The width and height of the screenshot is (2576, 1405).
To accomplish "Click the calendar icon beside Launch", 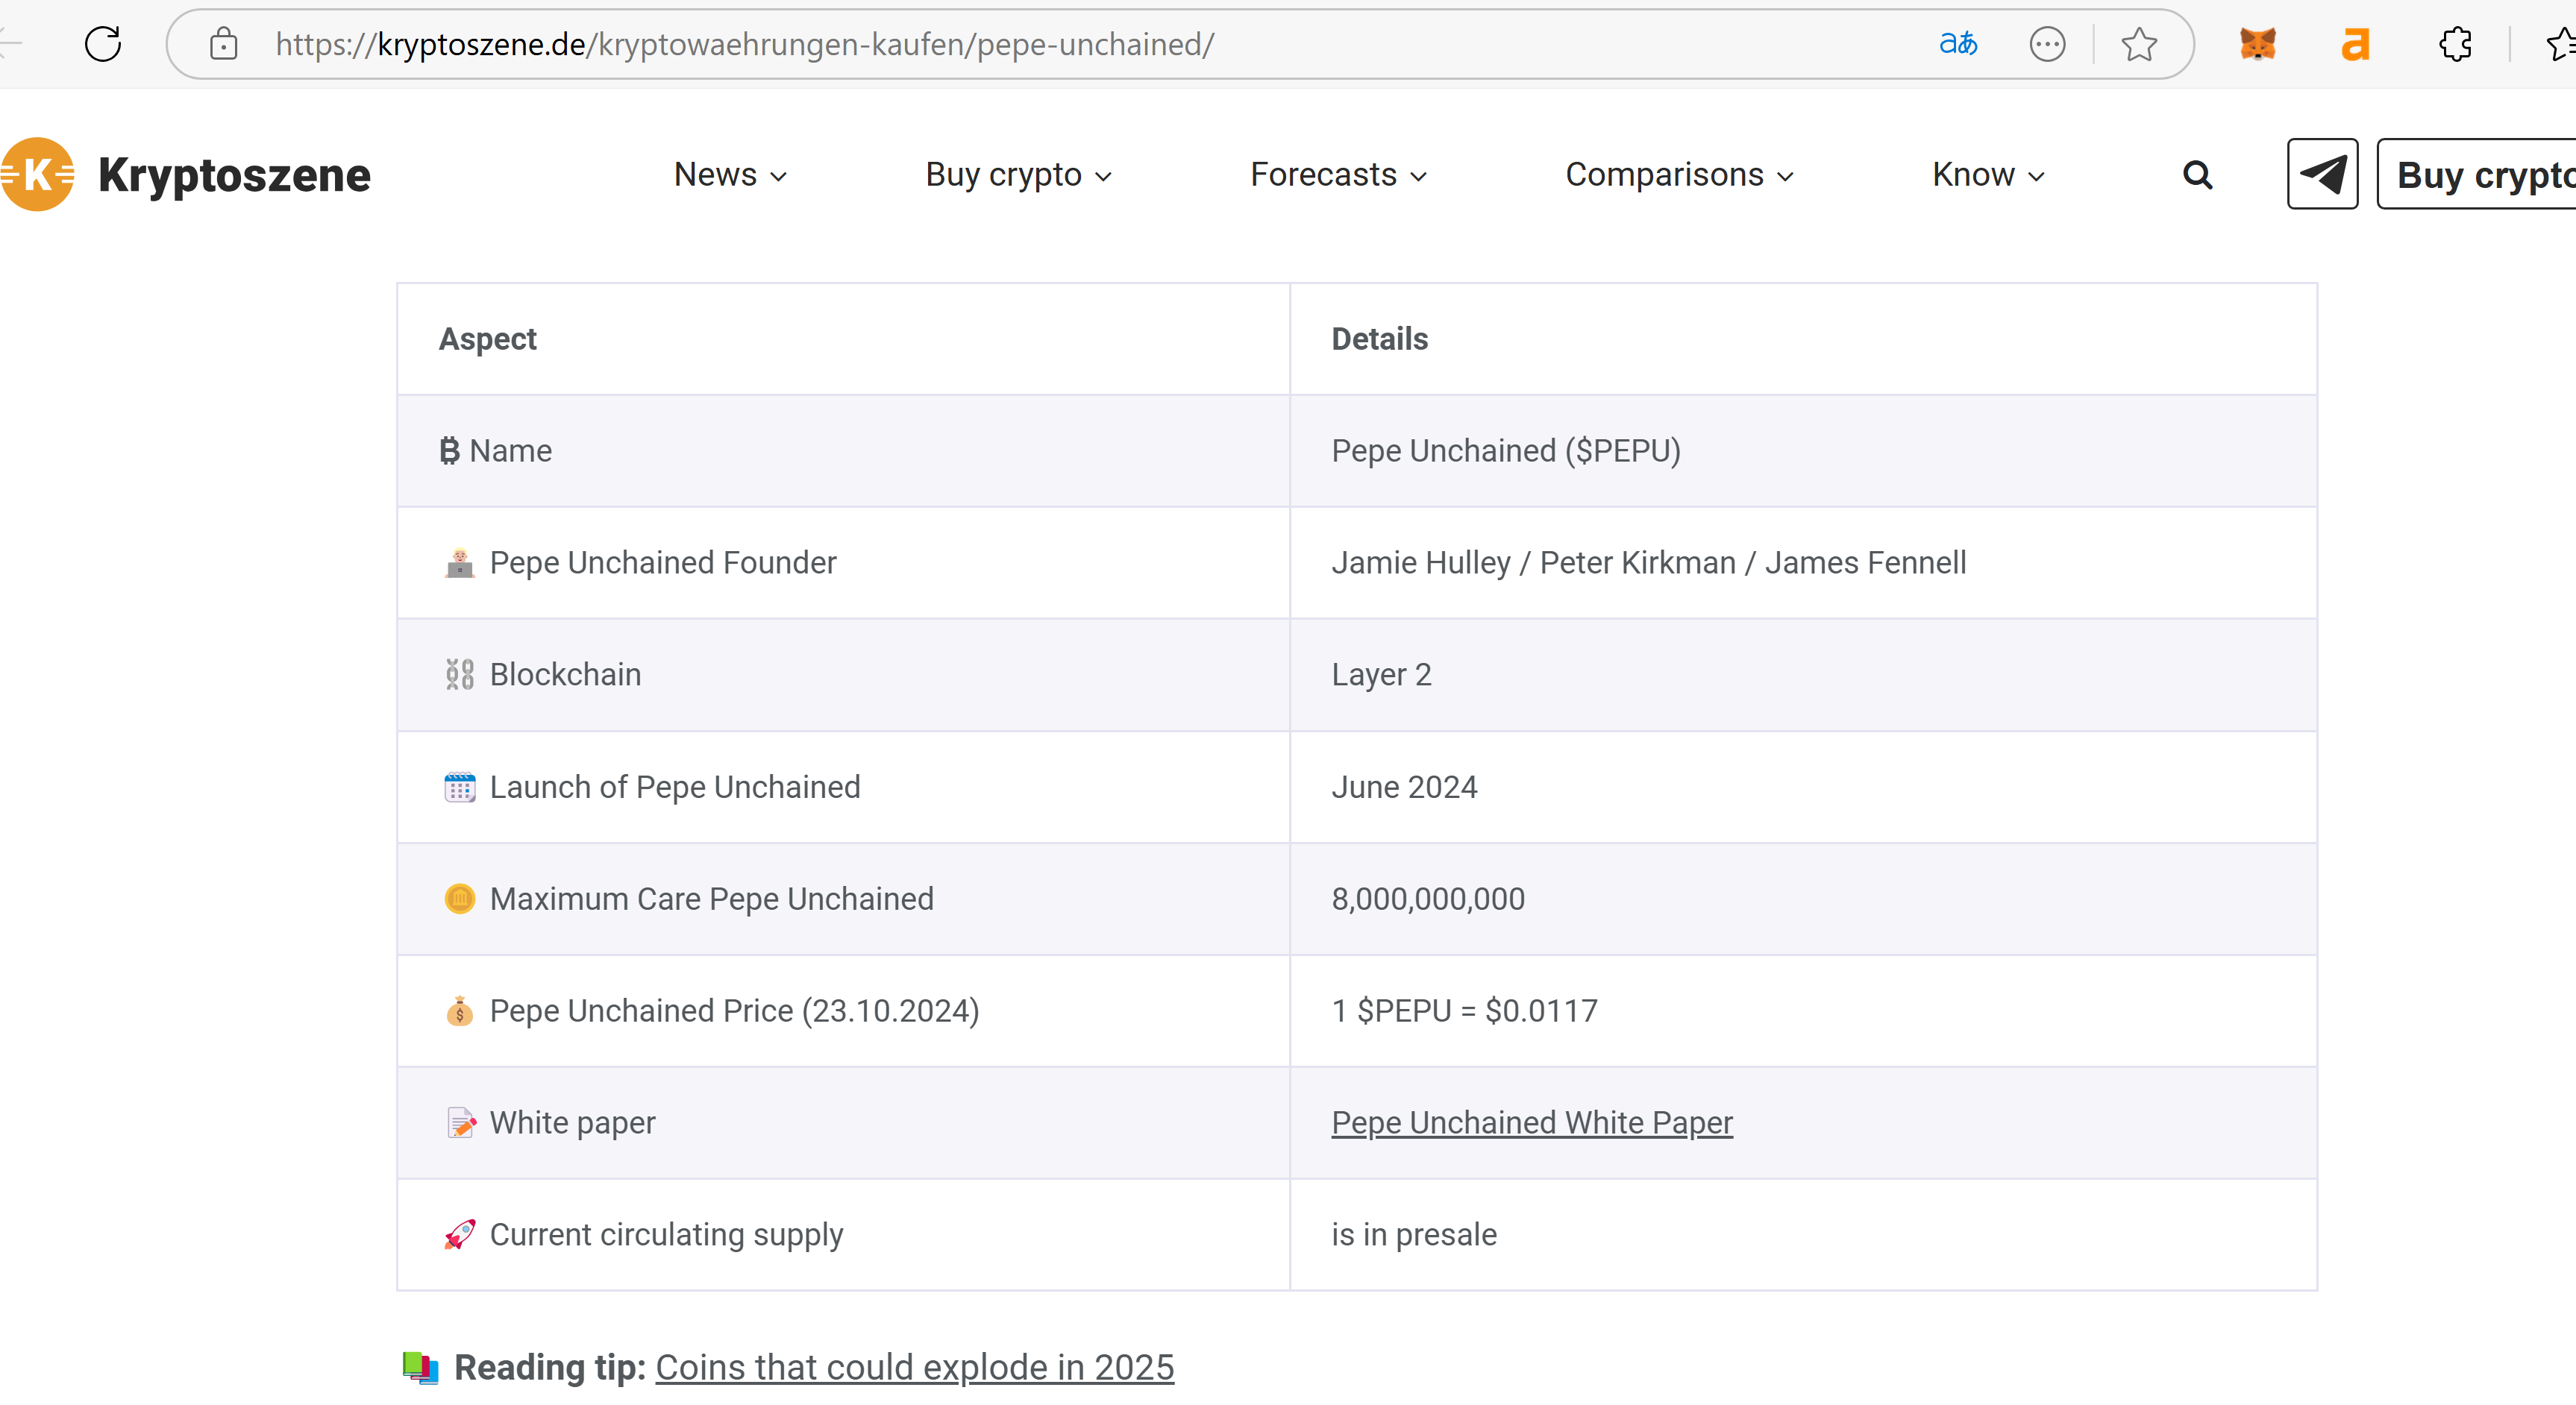I will coord(459,787).
